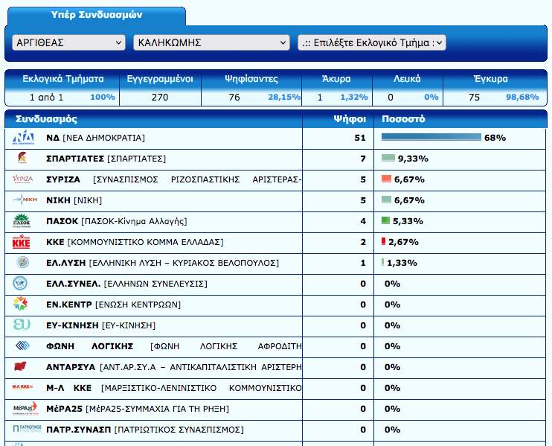Click the ΠΑΣΟΚ party logo
Viewport: 552px width, 446px height.
click(x=22, y=221)
